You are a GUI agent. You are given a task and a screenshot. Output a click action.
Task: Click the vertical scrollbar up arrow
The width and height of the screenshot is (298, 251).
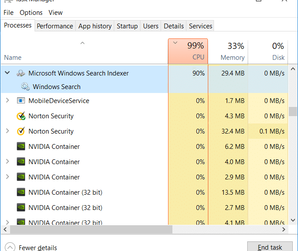coord(293,69)
